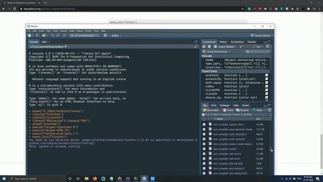This screenshot has height=182, width=323.
Task: View source of both.equal function
Action: pos(266,82)
